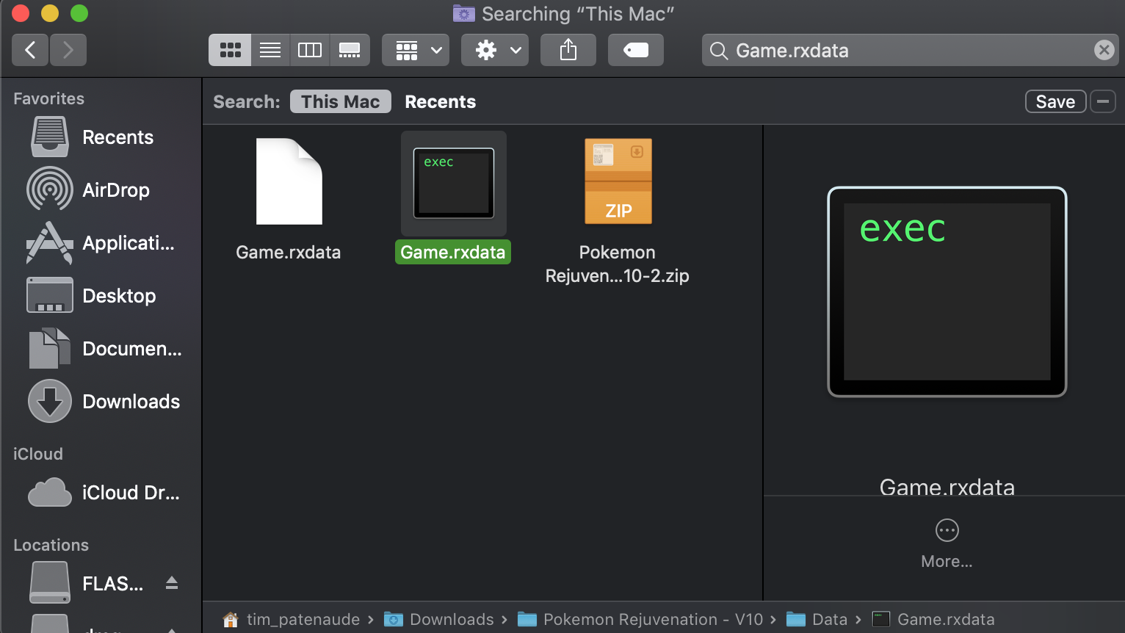The height and width of the screenshot is (633, 1125).
Task: Select the Recents search scope
Action: pos(440,101)
